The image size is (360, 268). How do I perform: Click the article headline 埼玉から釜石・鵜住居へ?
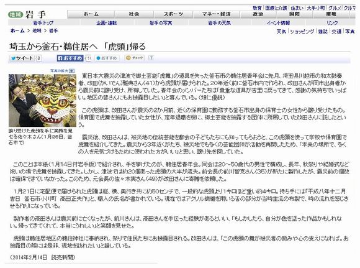[x=78, y=47]
